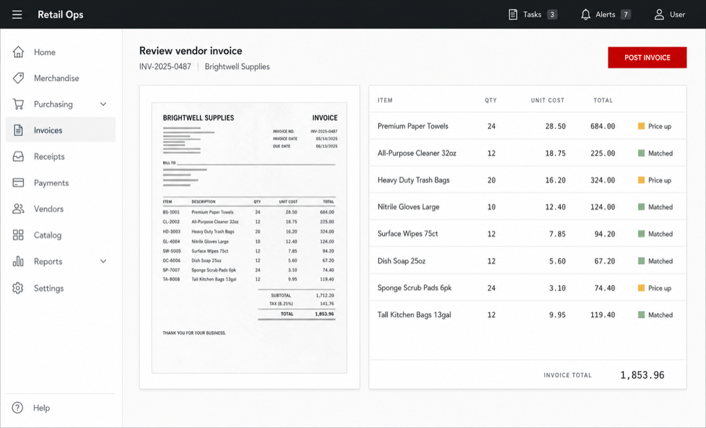The width and height of the screenshot is (706, 428).
Task: Open Vendors page
Action: pos(60,209)
